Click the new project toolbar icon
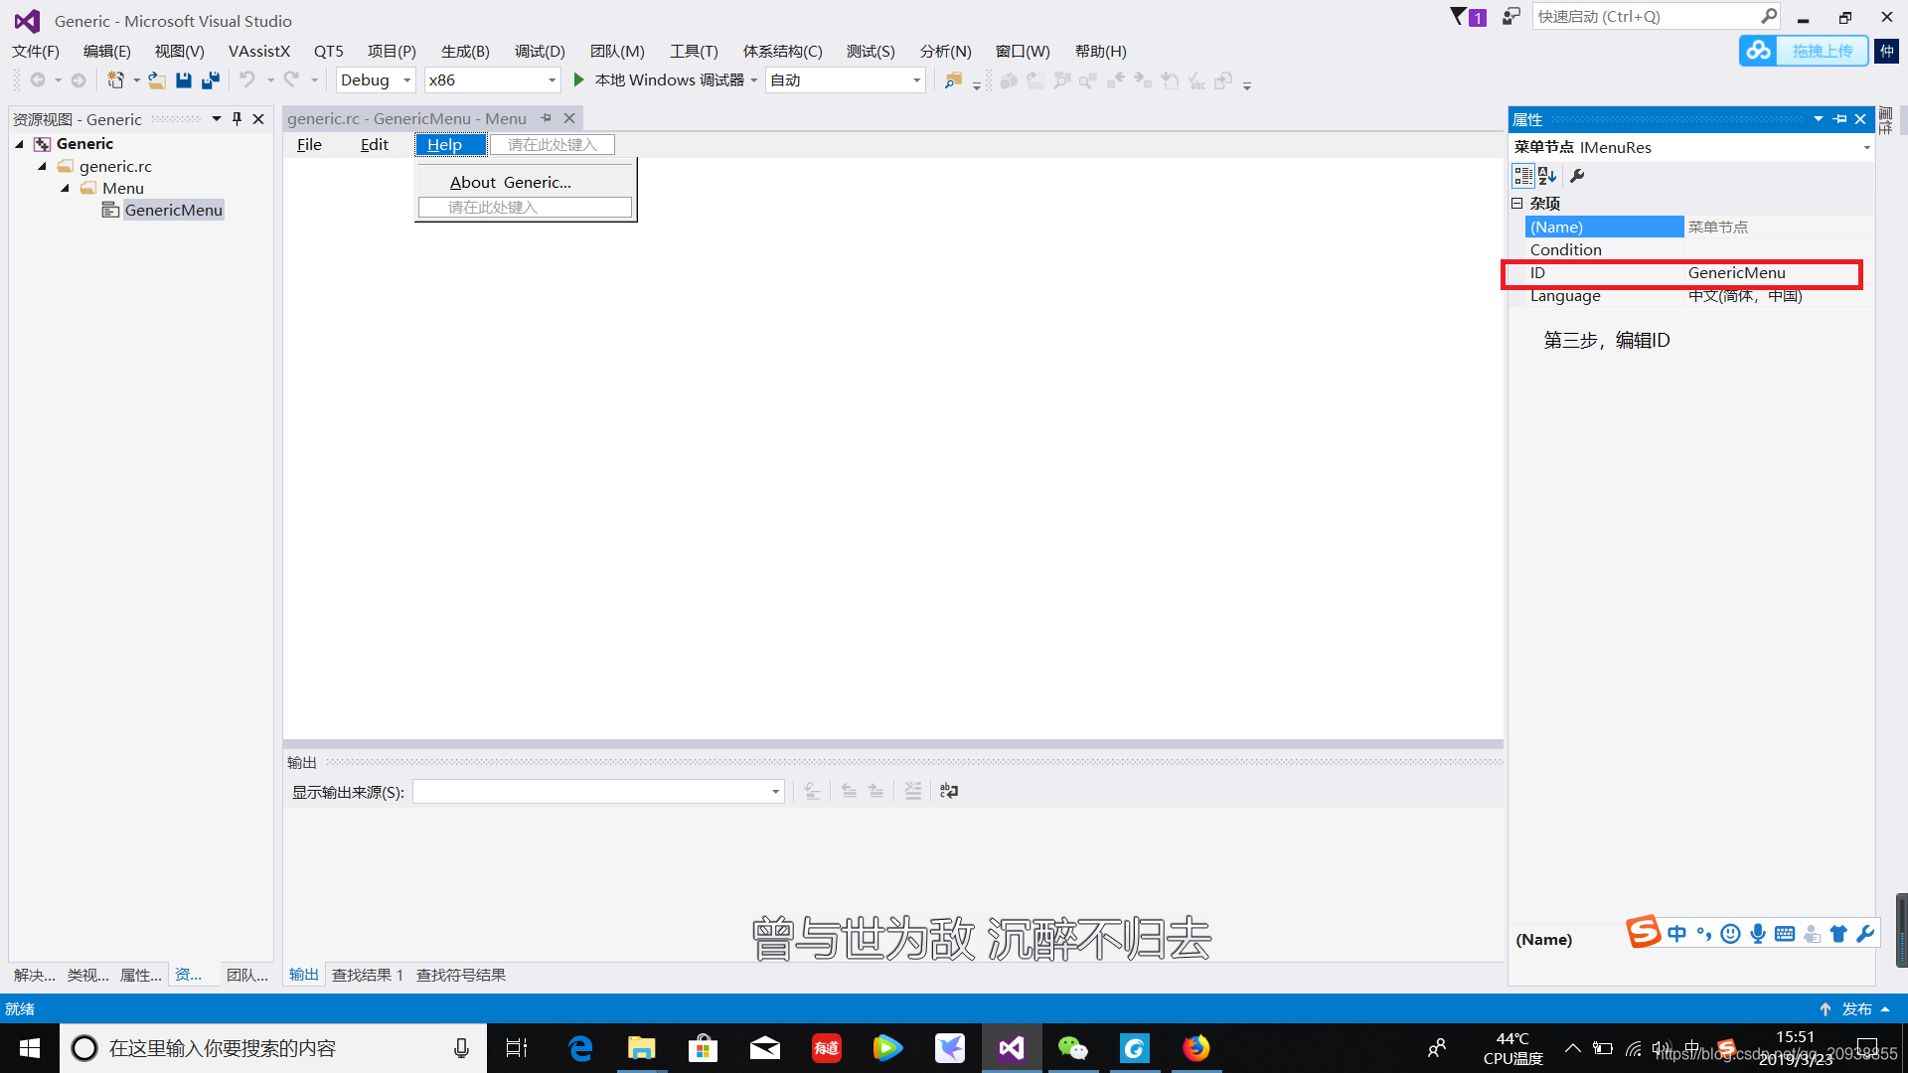Viewport: 1908px width, 1073px height. coord(115,80)
